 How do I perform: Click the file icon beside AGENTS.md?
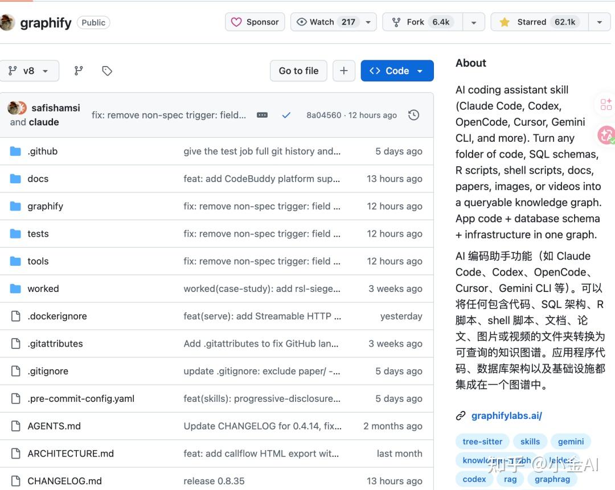16,426
